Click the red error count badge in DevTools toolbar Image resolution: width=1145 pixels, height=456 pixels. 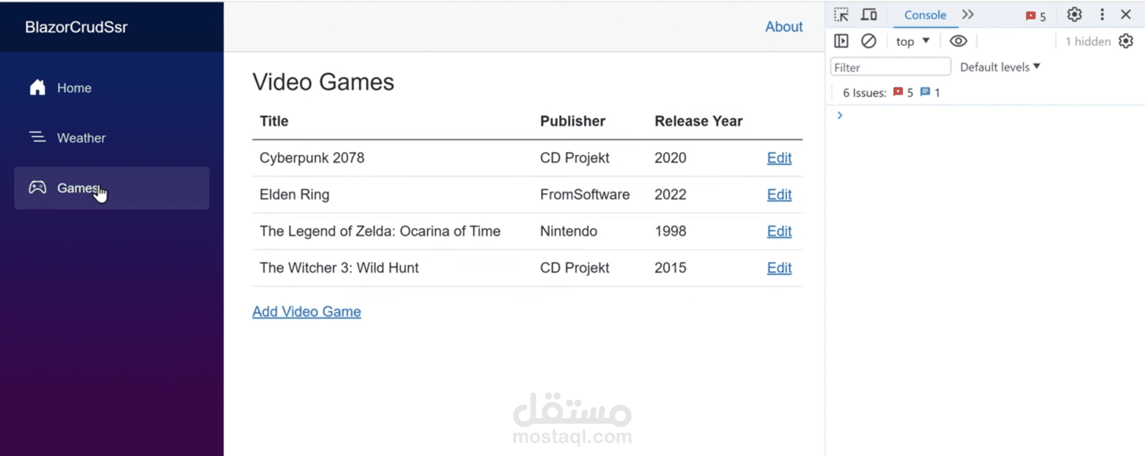click(x=1035, y=16)
